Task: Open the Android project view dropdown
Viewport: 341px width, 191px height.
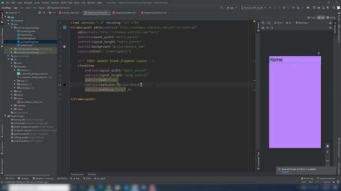Action: (13, 13)
